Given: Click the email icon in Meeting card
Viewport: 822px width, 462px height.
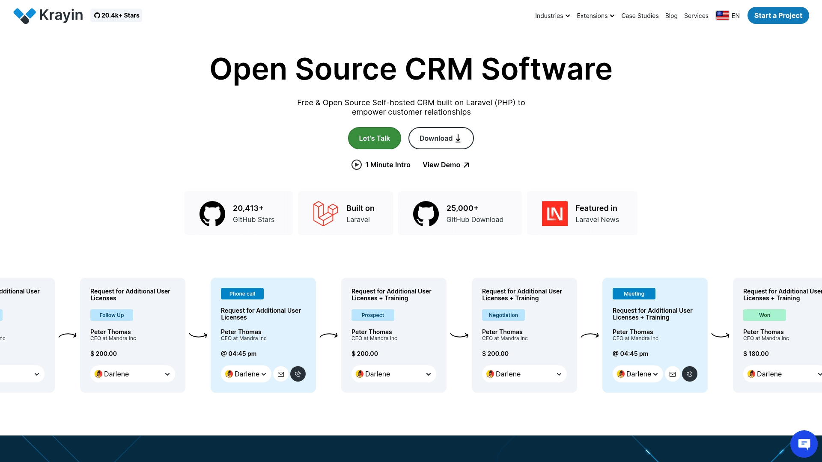Looking at the screenshot, I should coord(673,374).
